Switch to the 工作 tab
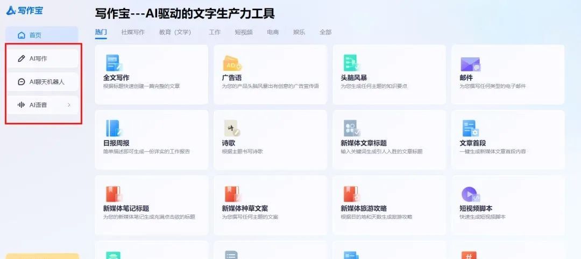Screen dimensions: 581x259 click(215, 32)
